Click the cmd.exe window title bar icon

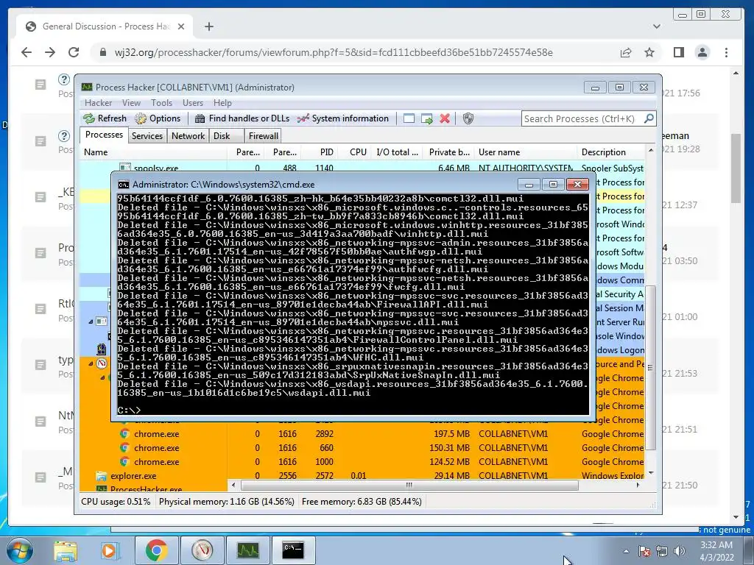pos(124,185)
